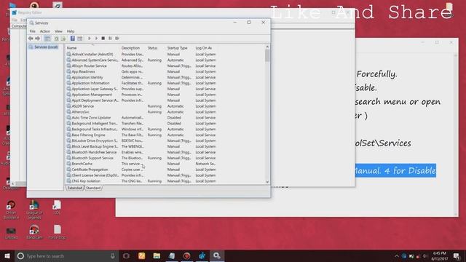Open File Explorer from the taskbar
This screenshot has height=262, width=466.
(x=157, y=255)
